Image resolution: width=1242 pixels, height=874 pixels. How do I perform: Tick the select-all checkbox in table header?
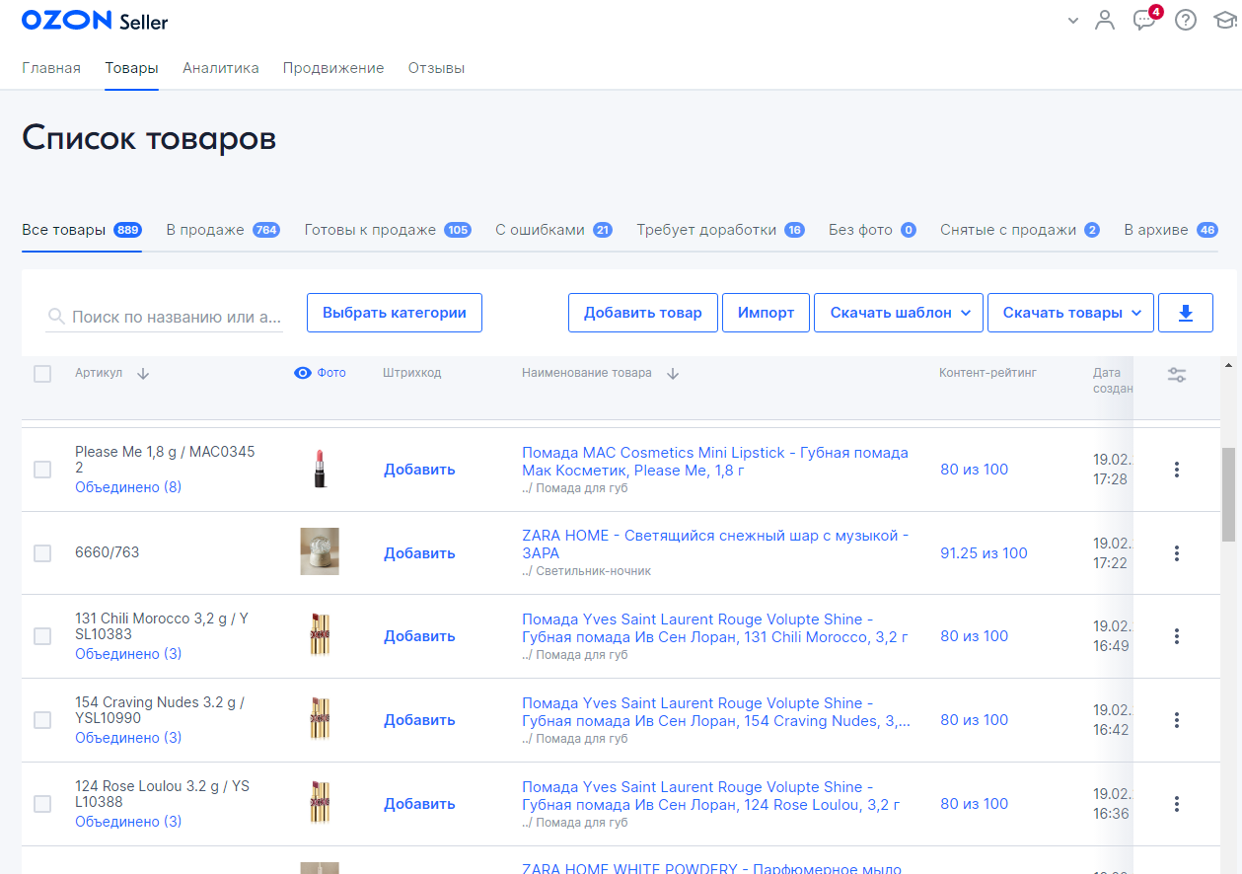[42, 374]
